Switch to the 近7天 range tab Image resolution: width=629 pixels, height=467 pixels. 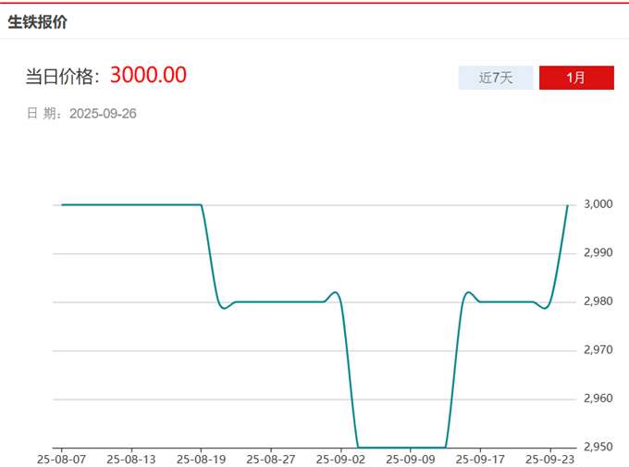495,78
